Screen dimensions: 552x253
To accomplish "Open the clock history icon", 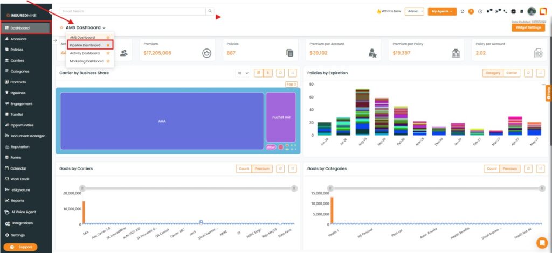I will (x=480, y=12).
